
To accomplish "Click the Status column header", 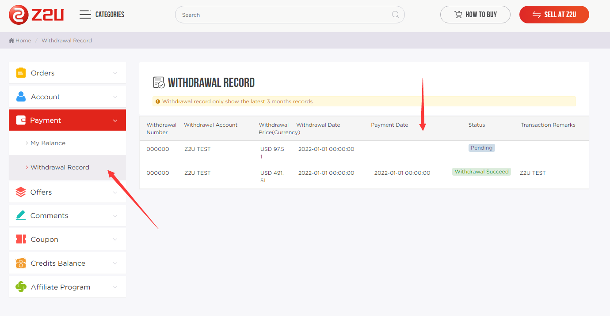I will (x=477, y=125).
